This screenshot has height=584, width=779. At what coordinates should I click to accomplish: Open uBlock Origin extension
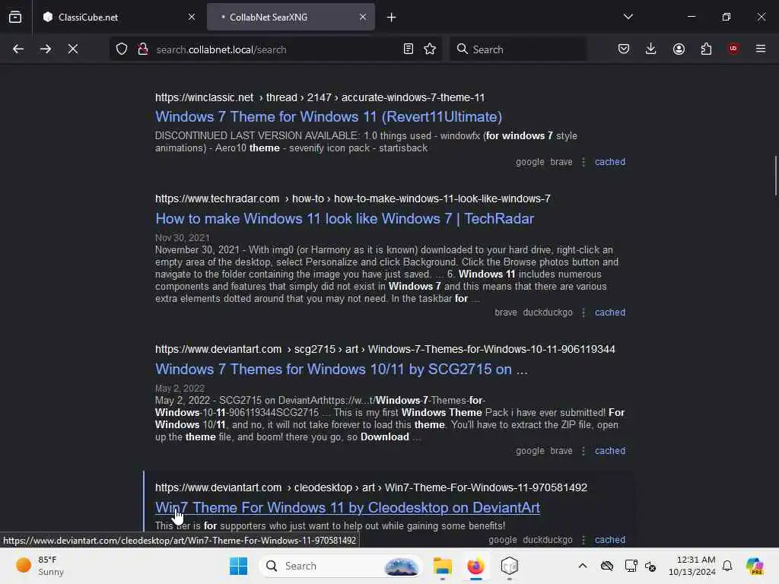pyautogui.click(x=733, y=49)
